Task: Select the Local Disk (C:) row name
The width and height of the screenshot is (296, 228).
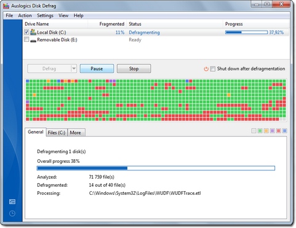Action: (52, 33)
